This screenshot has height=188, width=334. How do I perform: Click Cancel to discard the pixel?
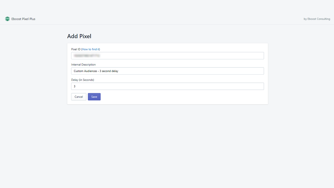pos(79,97)
